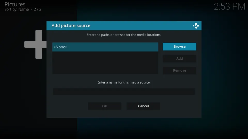Click the Browse button
Image resolution: width=248 pixels, height=139 pixels.
179,47
